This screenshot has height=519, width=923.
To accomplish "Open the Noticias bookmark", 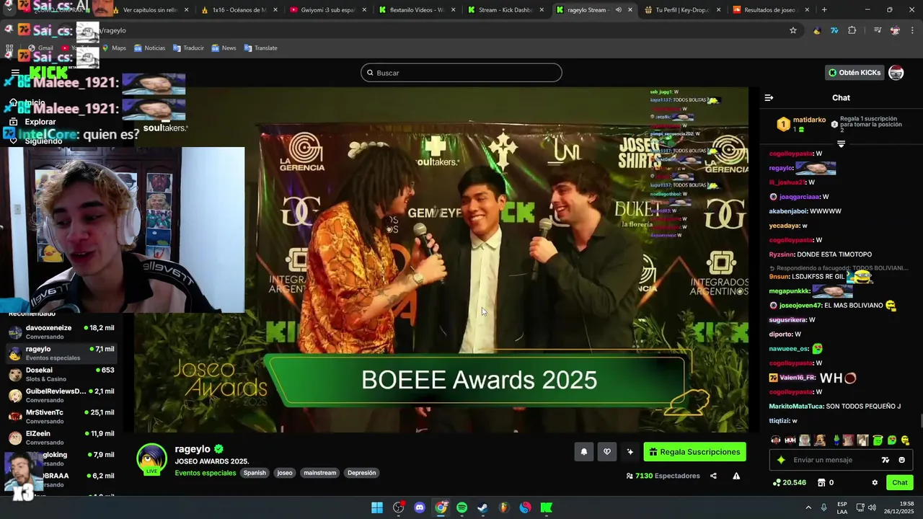I will click(x=149, y=48).
